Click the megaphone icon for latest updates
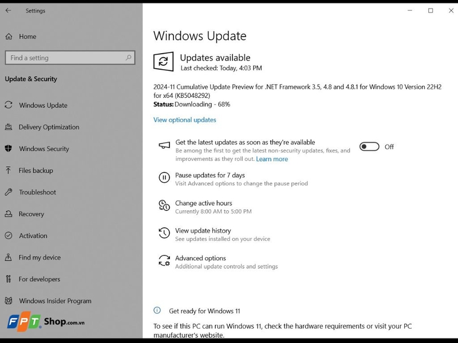 [164, 145]
